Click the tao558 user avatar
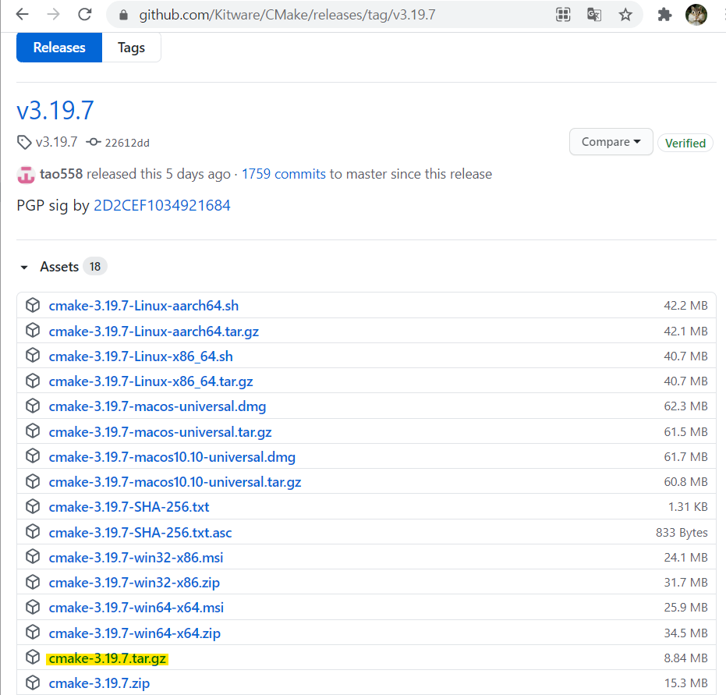 coord(26,175)
